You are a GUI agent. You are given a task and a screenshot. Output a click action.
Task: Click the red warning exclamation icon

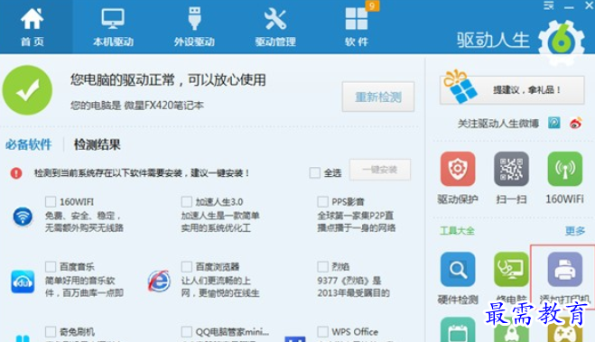(x=16, y=173)
